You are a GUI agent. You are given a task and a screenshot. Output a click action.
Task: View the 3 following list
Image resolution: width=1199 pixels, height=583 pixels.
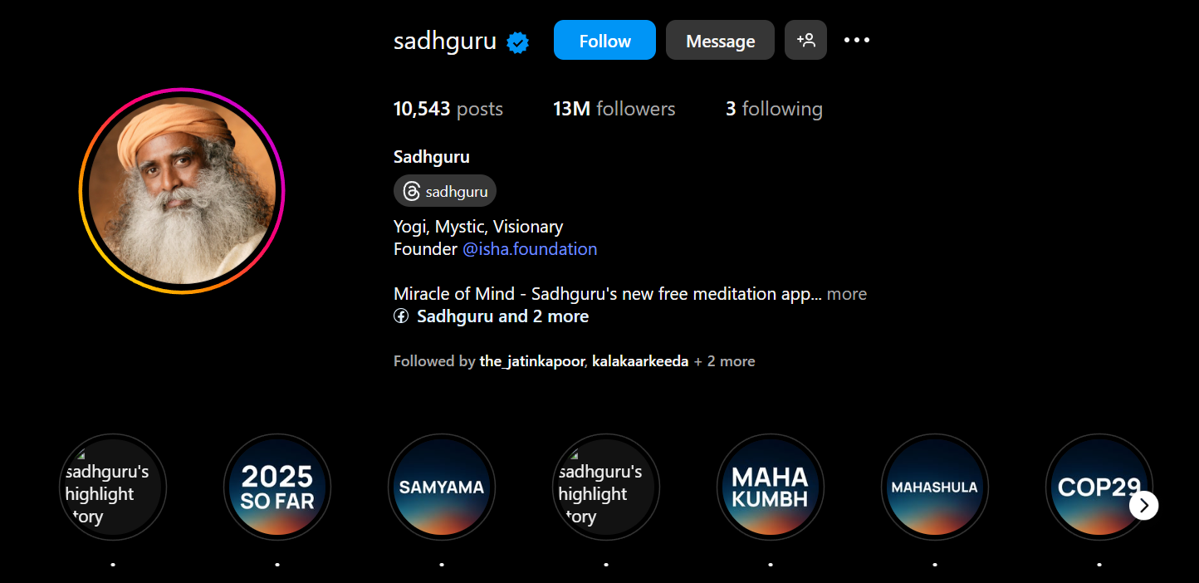pos(774,109)
